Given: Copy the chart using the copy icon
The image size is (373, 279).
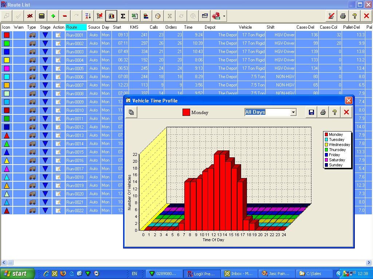Looking at the screenshot, I should coord(131,112).
